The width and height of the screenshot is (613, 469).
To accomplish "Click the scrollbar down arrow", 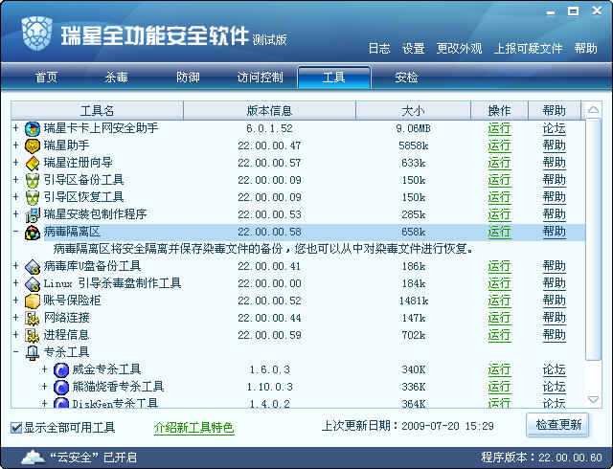I will coord(593,399).
